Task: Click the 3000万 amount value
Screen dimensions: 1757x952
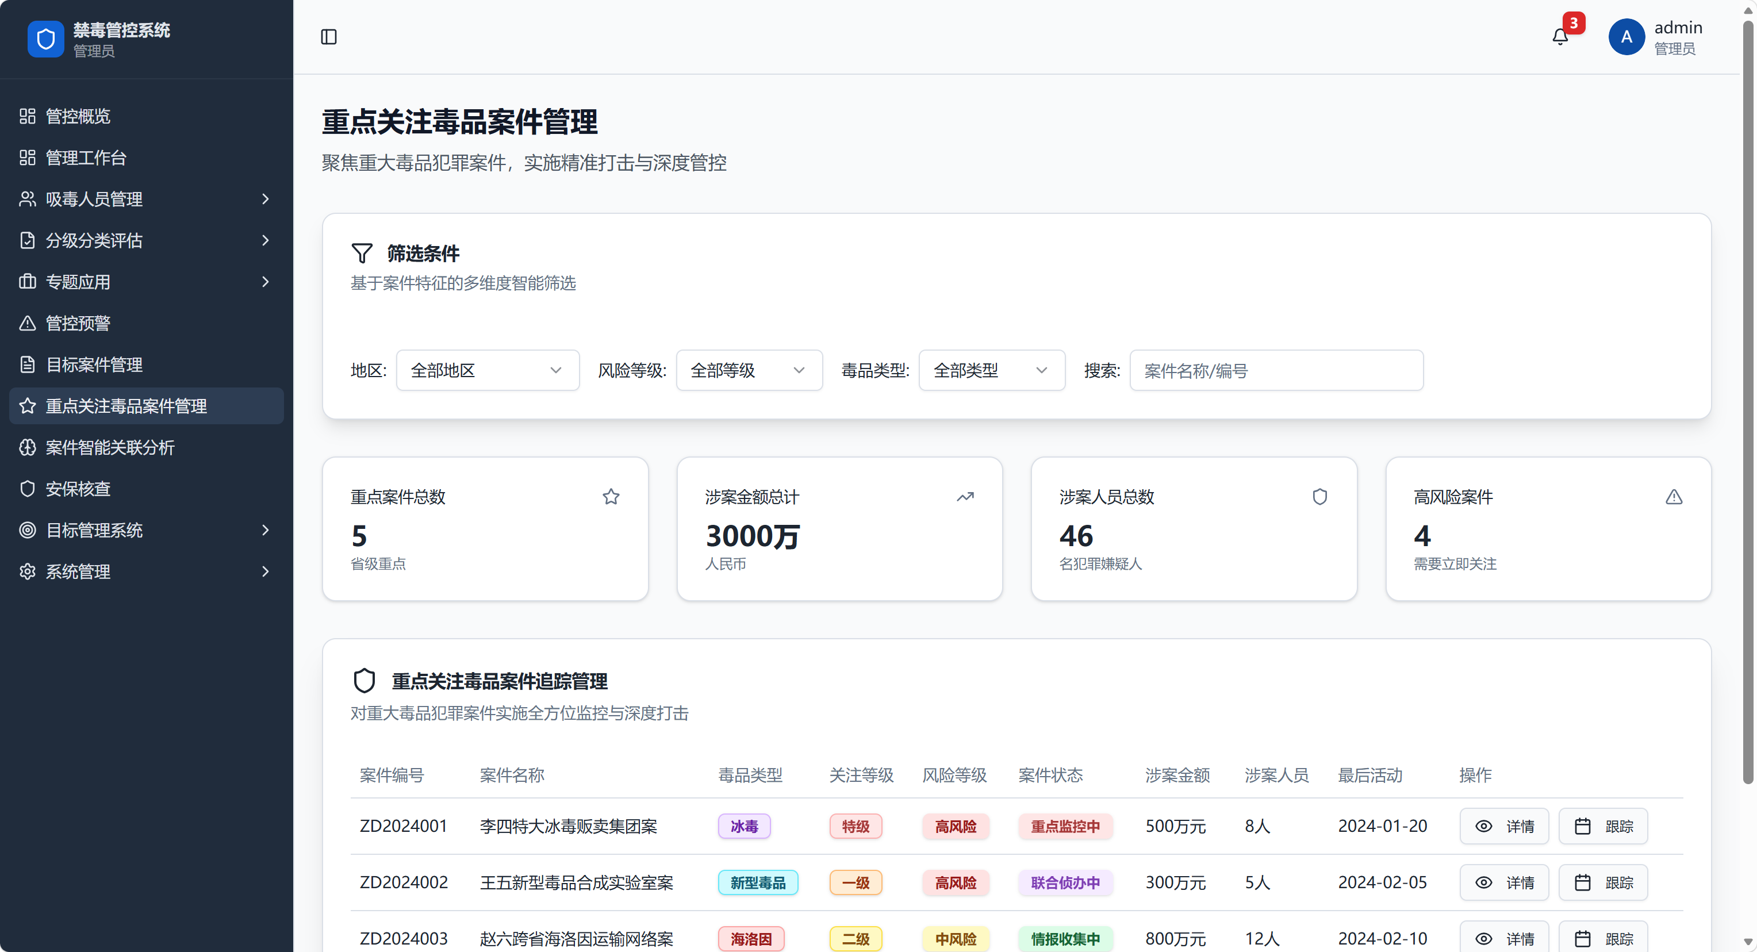Action: point(753,536)
